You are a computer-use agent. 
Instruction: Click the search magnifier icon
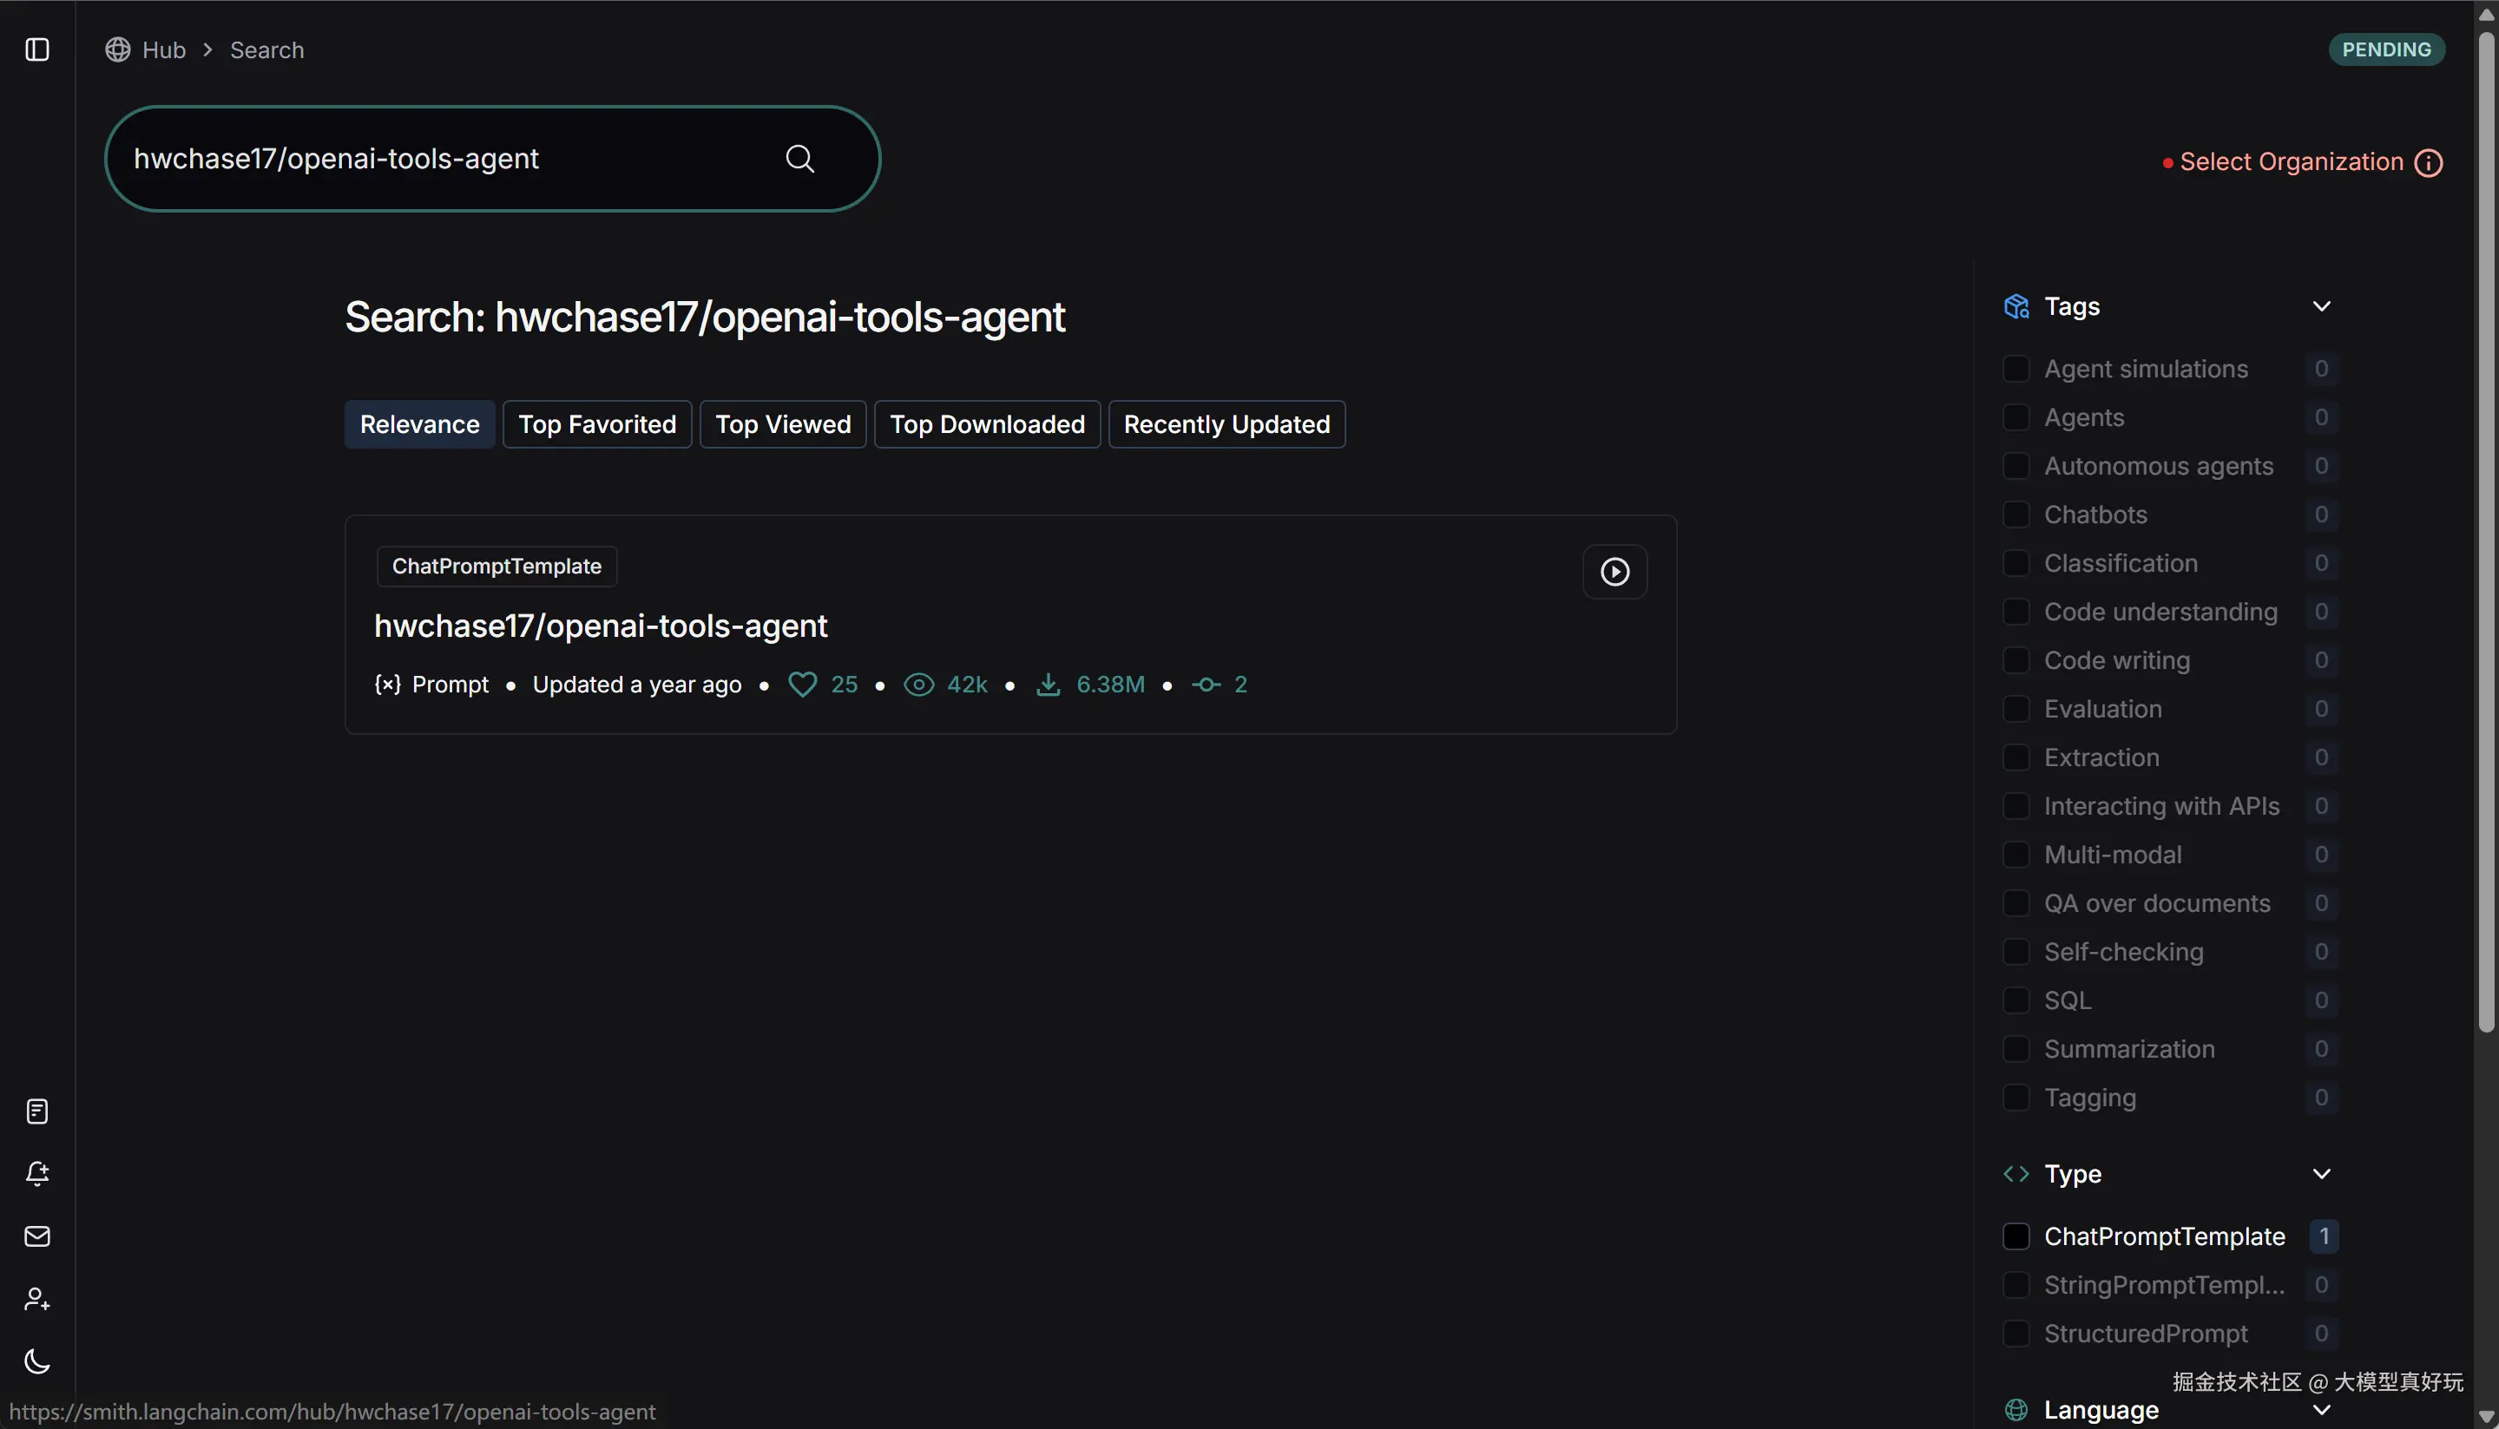click(800, 159)
